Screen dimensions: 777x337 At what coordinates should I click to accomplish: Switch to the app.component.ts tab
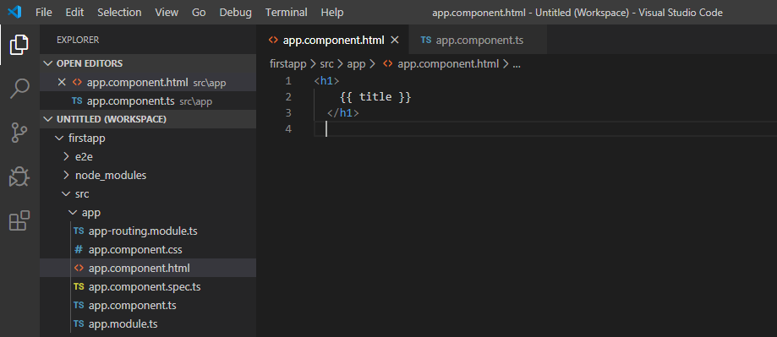[x=479, y=40]
